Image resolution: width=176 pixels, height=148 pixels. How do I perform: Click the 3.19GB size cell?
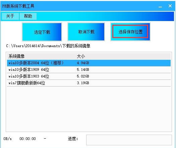[83, 83]
